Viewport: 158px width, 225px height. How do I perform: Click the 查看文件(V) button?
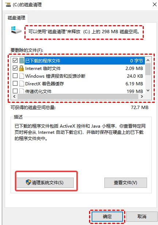click(126, 183)
